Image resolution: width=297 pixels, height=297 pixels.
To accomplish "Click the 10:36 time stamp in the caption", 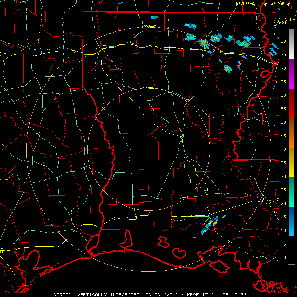I will [x=239, y=295].
